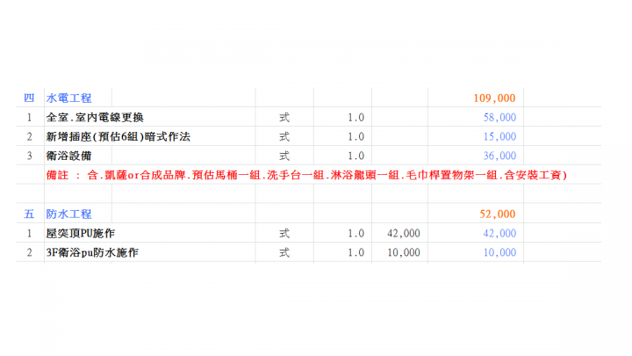This screenshot has width=632, height=356.
Task: Select the section number cell 四
Action: pos(29,98)
